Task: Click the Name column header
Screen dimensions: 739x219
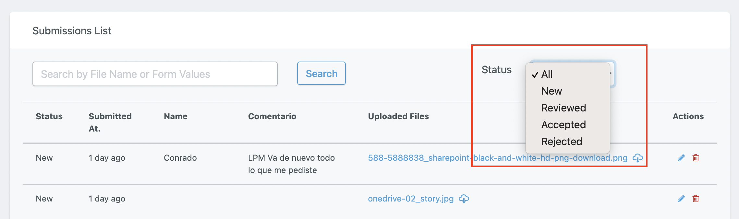Action: point(176,116)
